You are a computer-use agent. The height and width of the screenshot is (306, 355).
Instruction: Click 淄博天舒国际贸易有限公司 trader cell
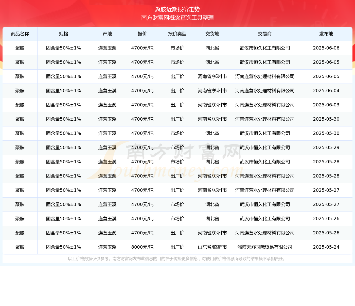(x=265, y=247)
